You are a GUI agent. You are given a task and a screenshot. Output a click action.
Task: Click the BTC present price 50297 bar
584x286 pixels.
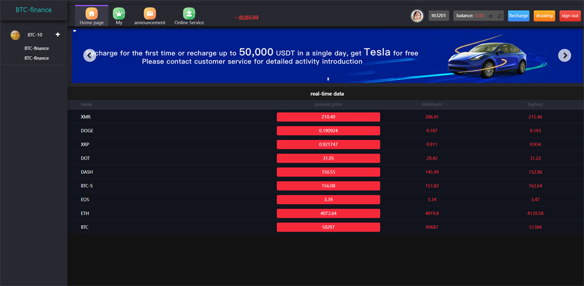[x=328, y=227]
